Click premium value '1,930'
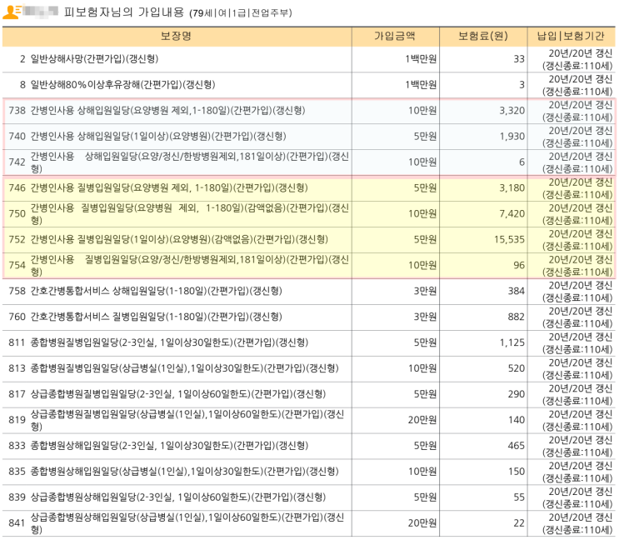The width and height of the screenshot is (619, 540). pos(512,137)
